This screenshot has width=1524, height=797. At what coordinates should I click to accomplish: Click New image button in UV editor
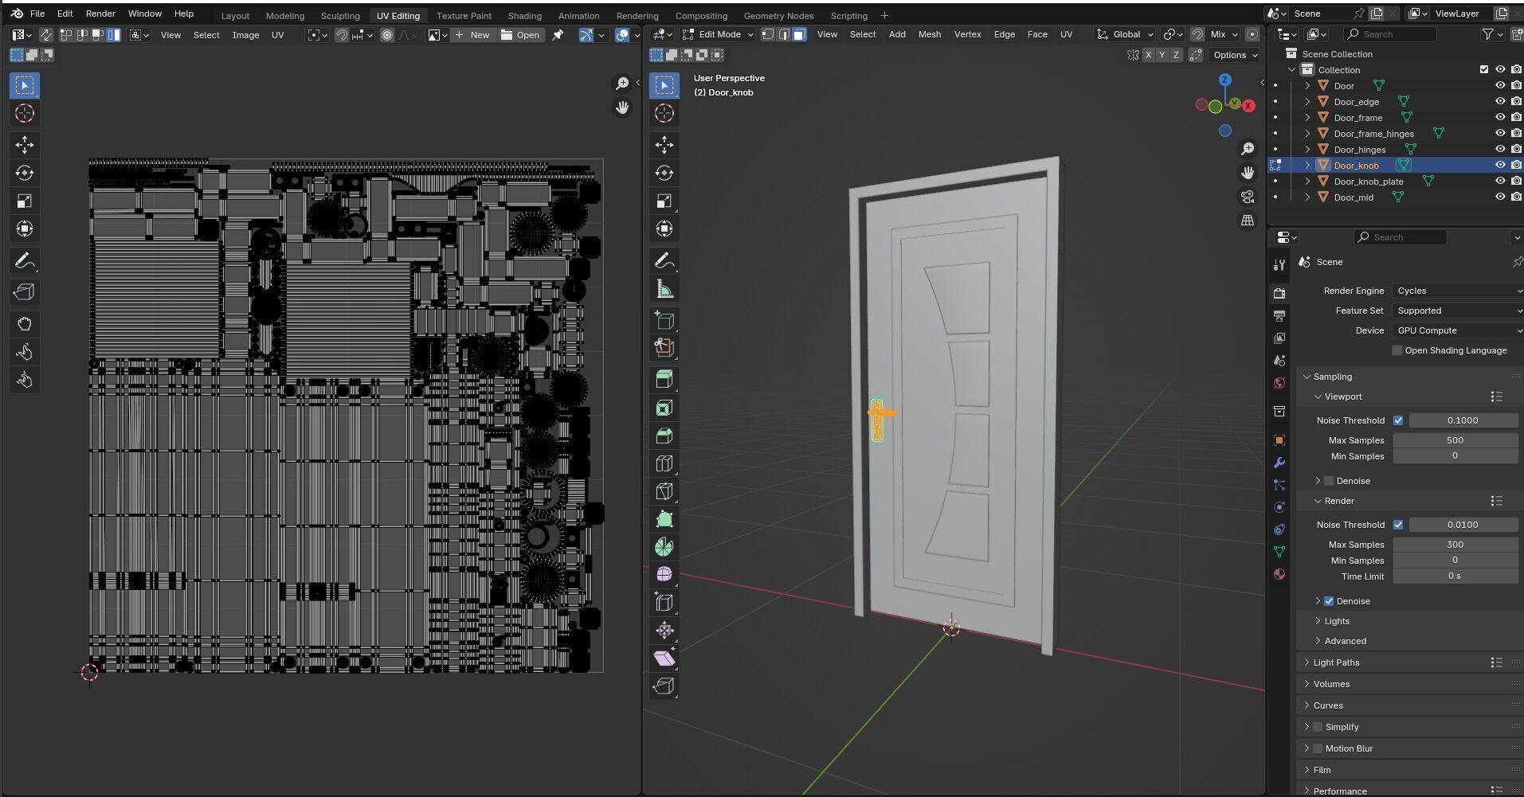click(472, 35)
